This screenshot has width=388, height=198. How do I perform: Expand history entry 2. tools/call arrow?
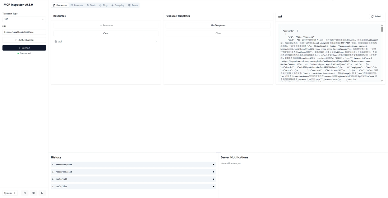[x=213, y=179]
